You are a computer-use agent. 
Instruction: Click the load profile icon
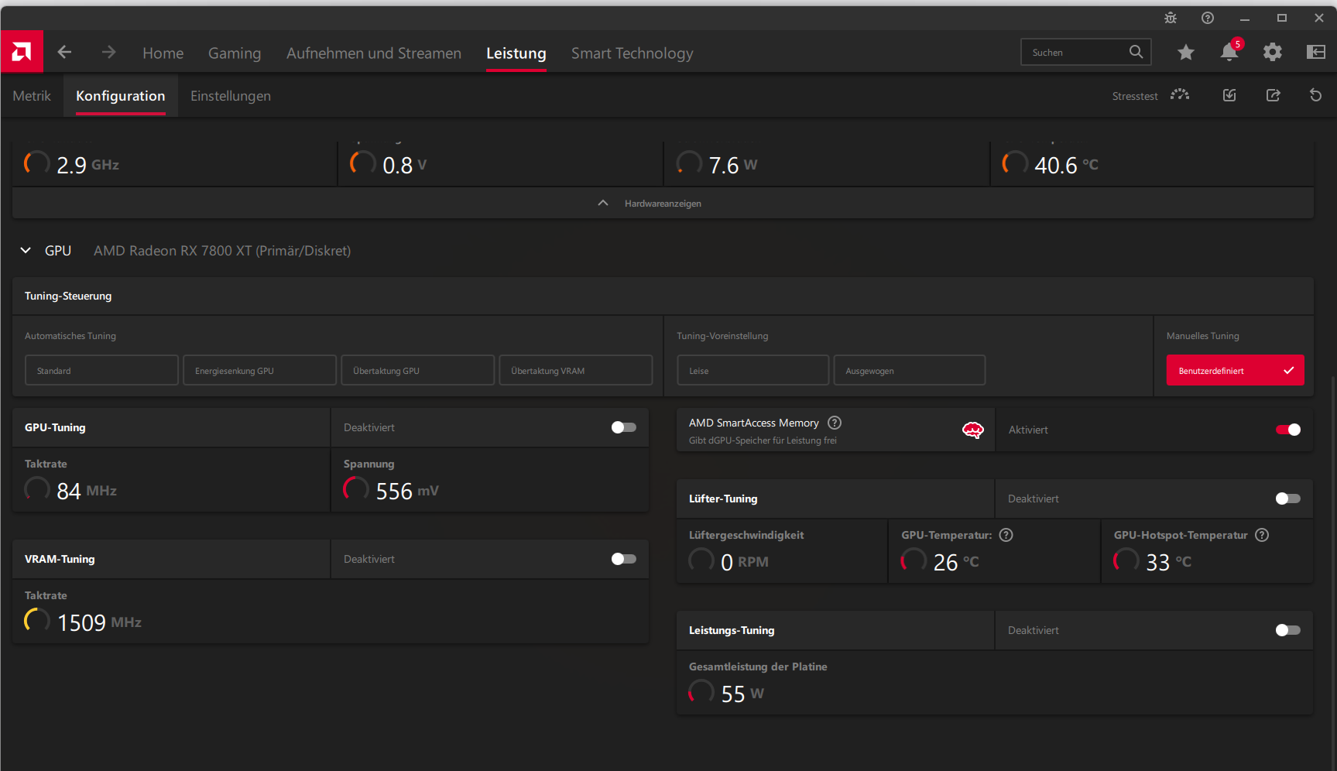(x=1229, y=95)
